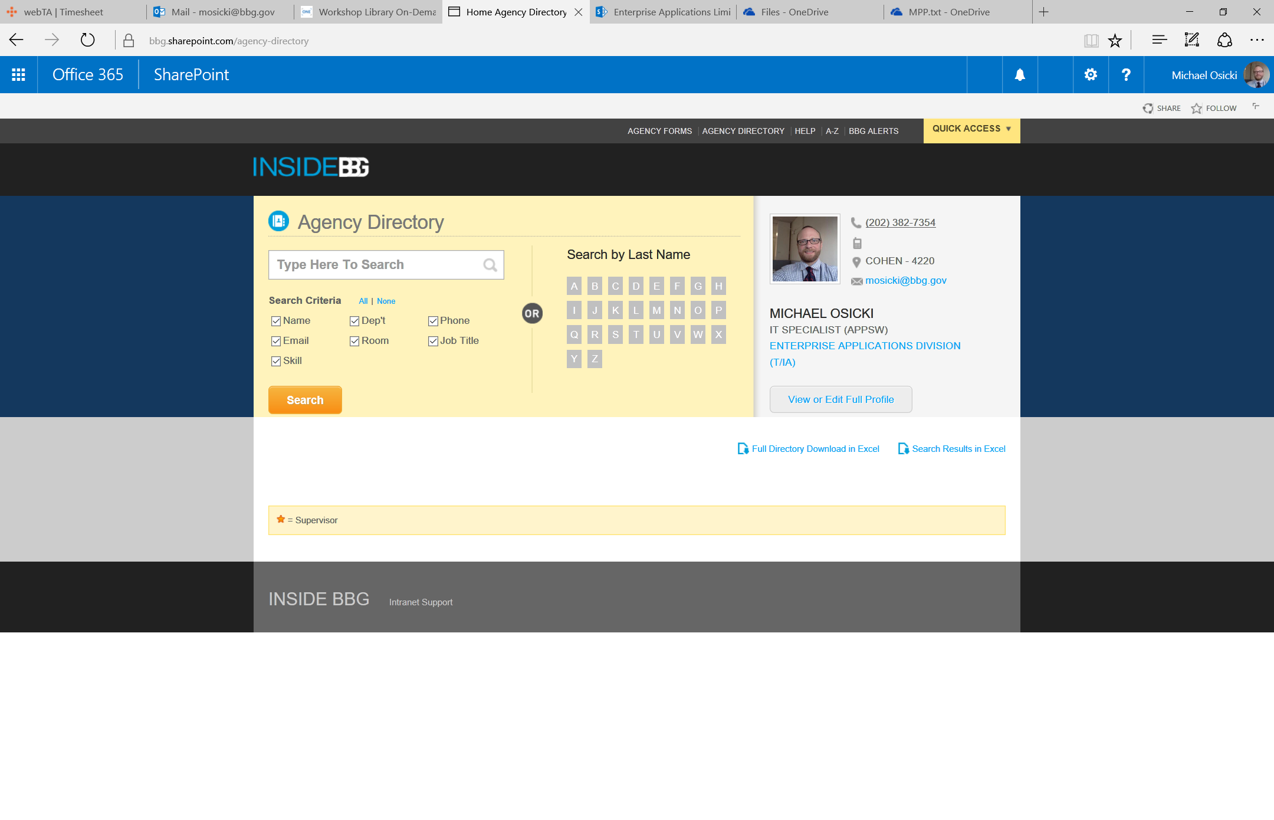Image resolution: width=1274 pixels, height=820 pixels.
Task: Open the help question mark icon
Action: pos(1126,75)
